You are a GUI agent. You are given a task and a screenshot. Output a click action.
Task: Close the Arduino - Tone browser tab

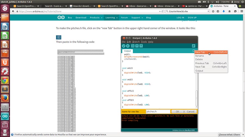click(235, 6)
